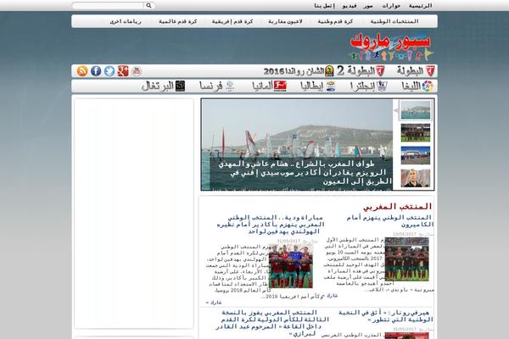The width and height of the screenshot is (509, 339).
Task: Open the البرتغال league link
Action: click(158, 86)
